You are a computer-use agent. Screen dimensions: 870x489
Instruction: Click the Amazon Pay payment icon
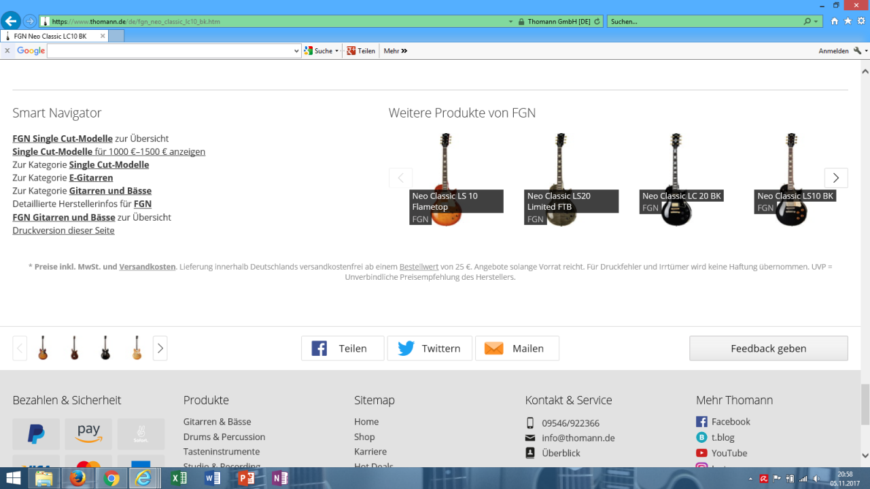click(88, 434)
